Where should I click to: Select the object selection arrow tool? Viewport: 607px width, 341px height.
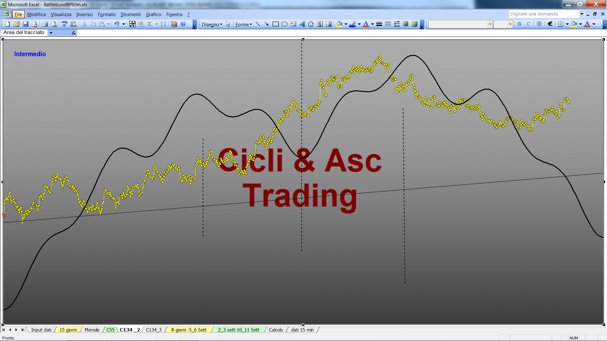(228, 24)
